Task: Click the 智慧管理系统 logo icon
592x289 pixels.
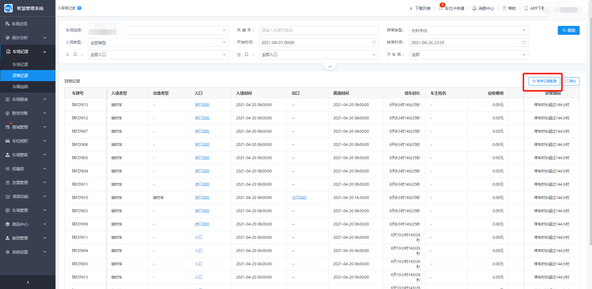Action: pyautogui.click(x=9, y=8)
